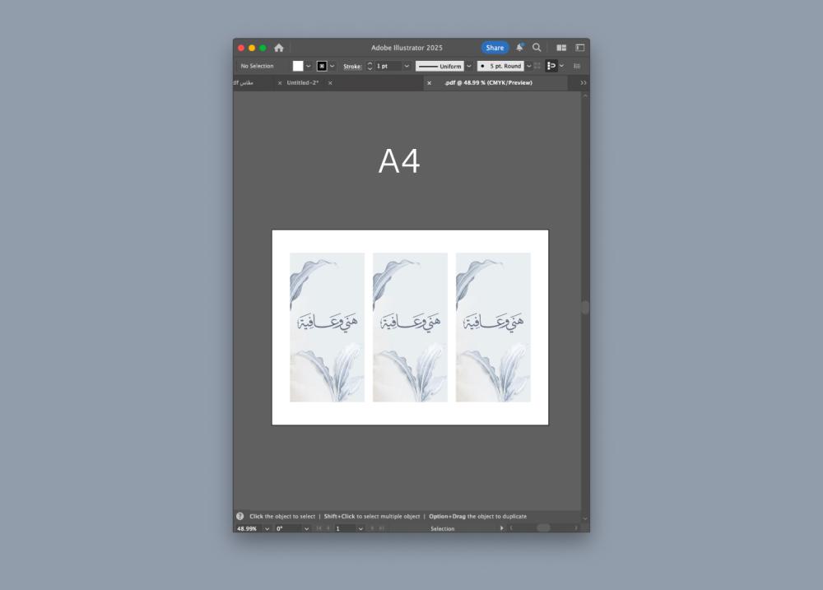
Task: Click the help question mark icon in status bar
Action: coord(240,516)
